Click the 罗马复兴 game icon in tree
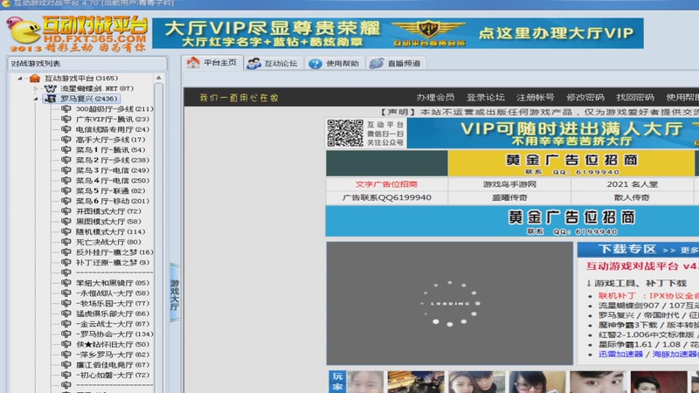This screenshot has height=393, width=699. [51, 99]
